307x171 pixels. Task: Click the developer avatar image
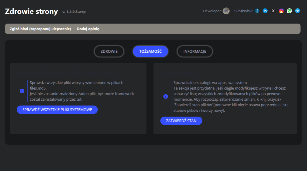[x=226, y=11]
